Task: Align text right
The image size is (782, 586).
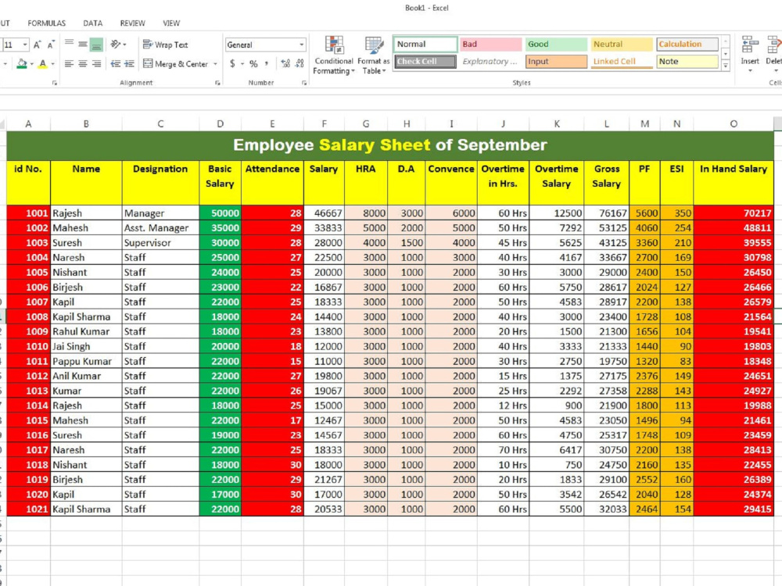Action: pos(96,64)
